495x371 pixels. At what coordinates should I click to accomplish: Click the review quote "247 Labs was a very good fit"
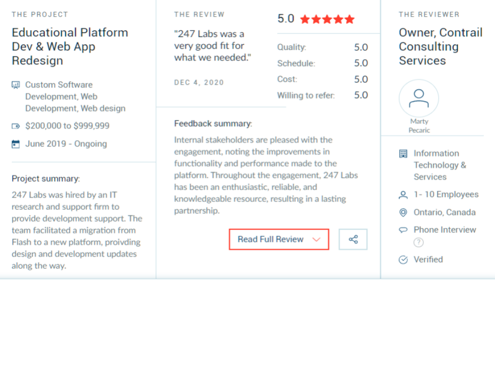coord(212,46)
